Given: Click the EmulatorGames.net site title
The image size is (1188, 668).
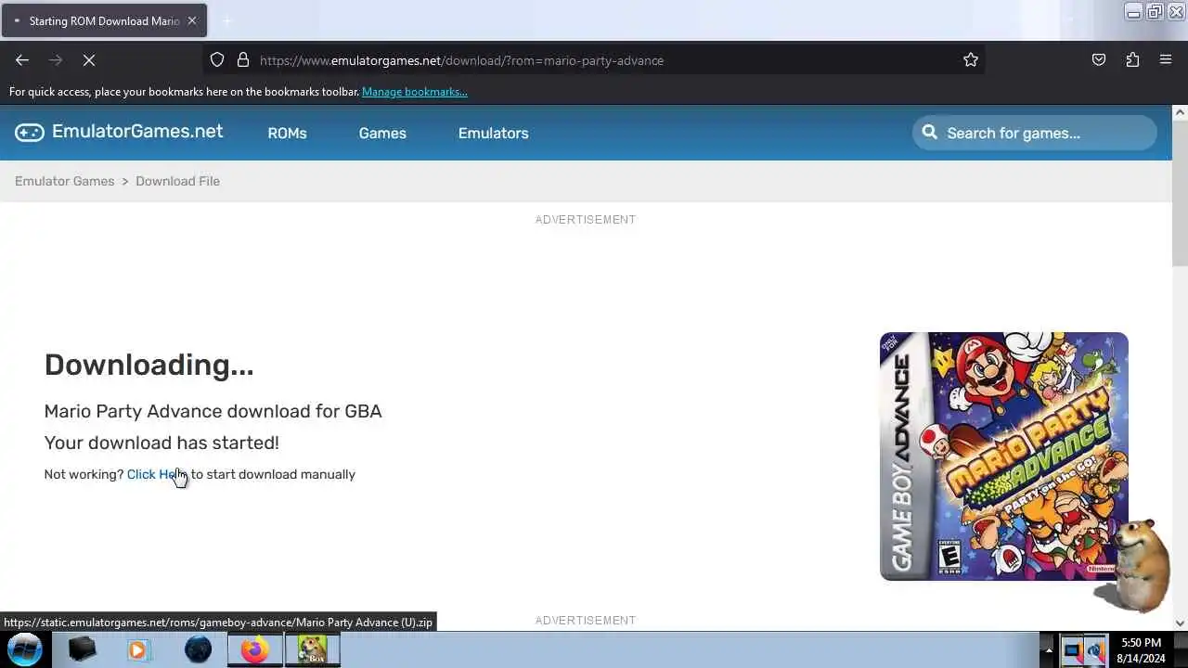Looking at the screenshot, I should point(137,132).
